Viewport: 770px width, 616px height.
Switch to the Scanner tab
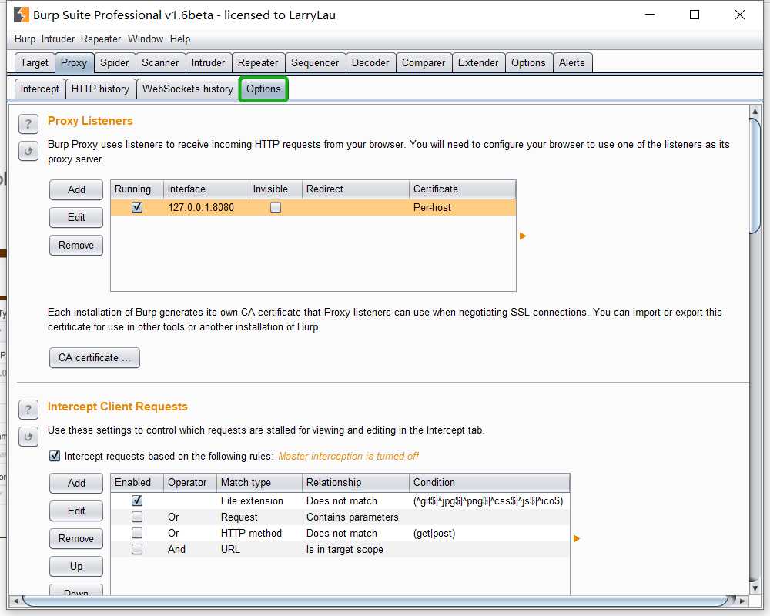click(160, 63)
